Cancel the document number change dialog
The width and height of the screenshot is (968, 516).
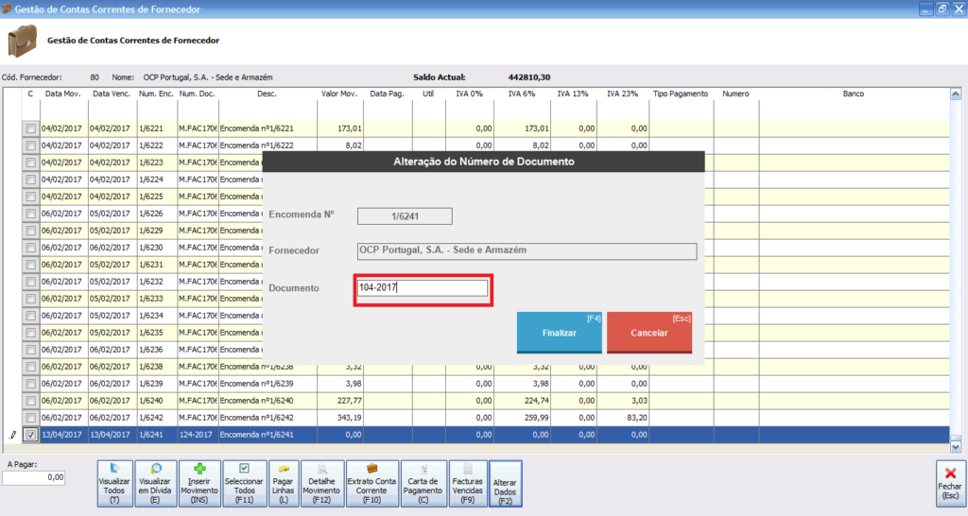tap(649, 333)
